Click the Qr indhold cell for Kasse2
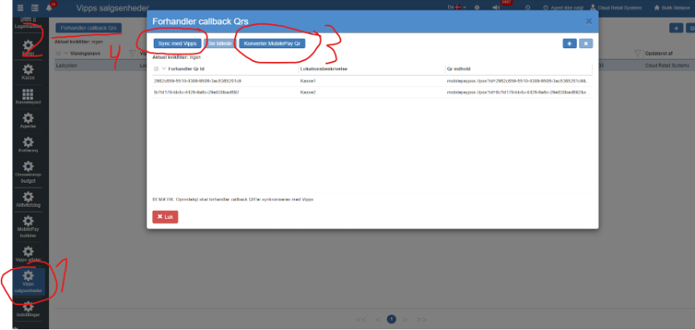 [519, 93]
